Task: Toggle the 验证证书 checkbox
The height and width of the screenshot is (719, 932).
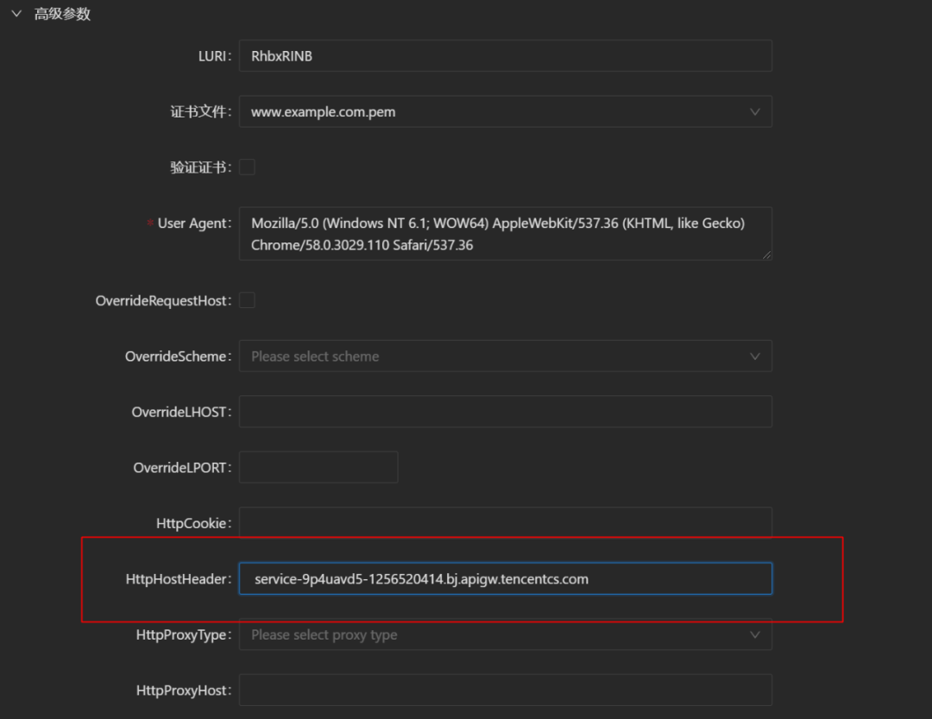Action: click(248, 167)
